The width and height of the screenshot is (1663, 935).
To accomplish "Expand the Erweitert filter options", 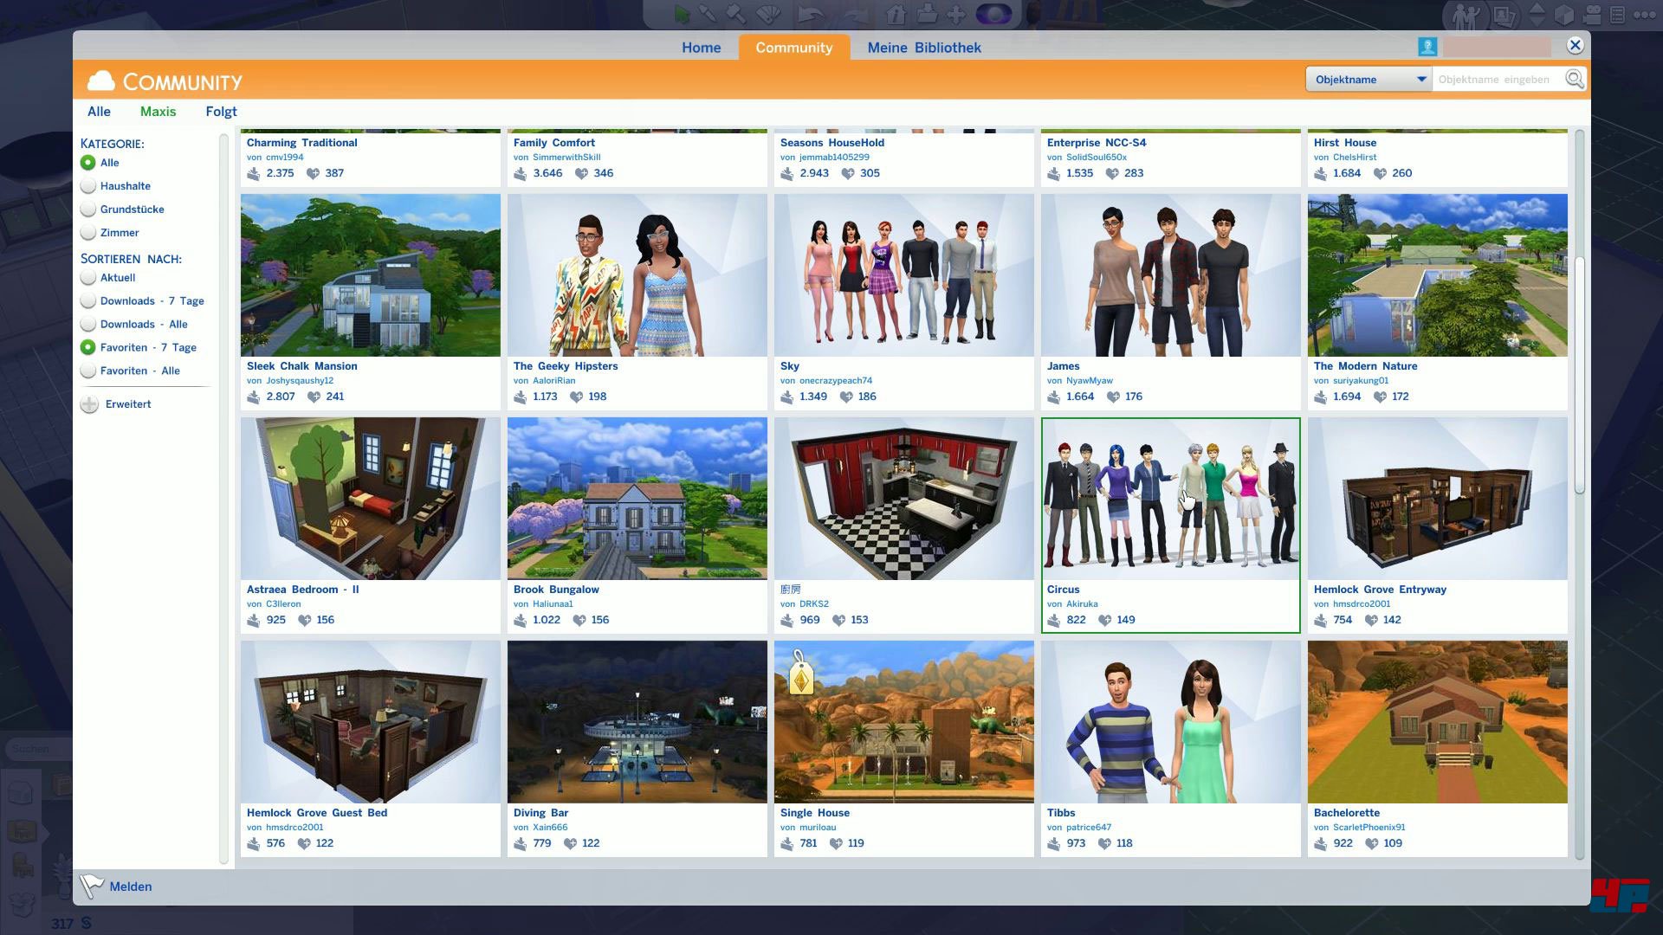I will [89, 404].
